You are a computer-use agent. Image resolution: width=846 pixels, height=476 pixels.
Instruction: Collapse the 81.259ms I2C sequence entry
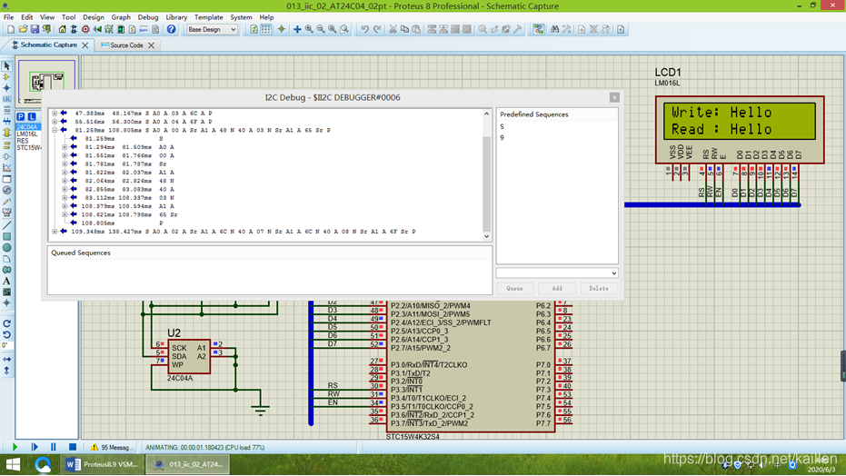tap(55, 130)
